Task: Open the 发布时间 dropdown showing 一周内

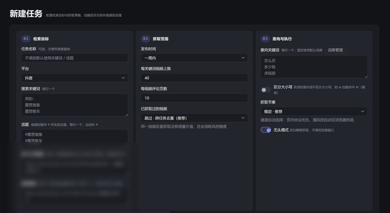Action: click(194, 58)
